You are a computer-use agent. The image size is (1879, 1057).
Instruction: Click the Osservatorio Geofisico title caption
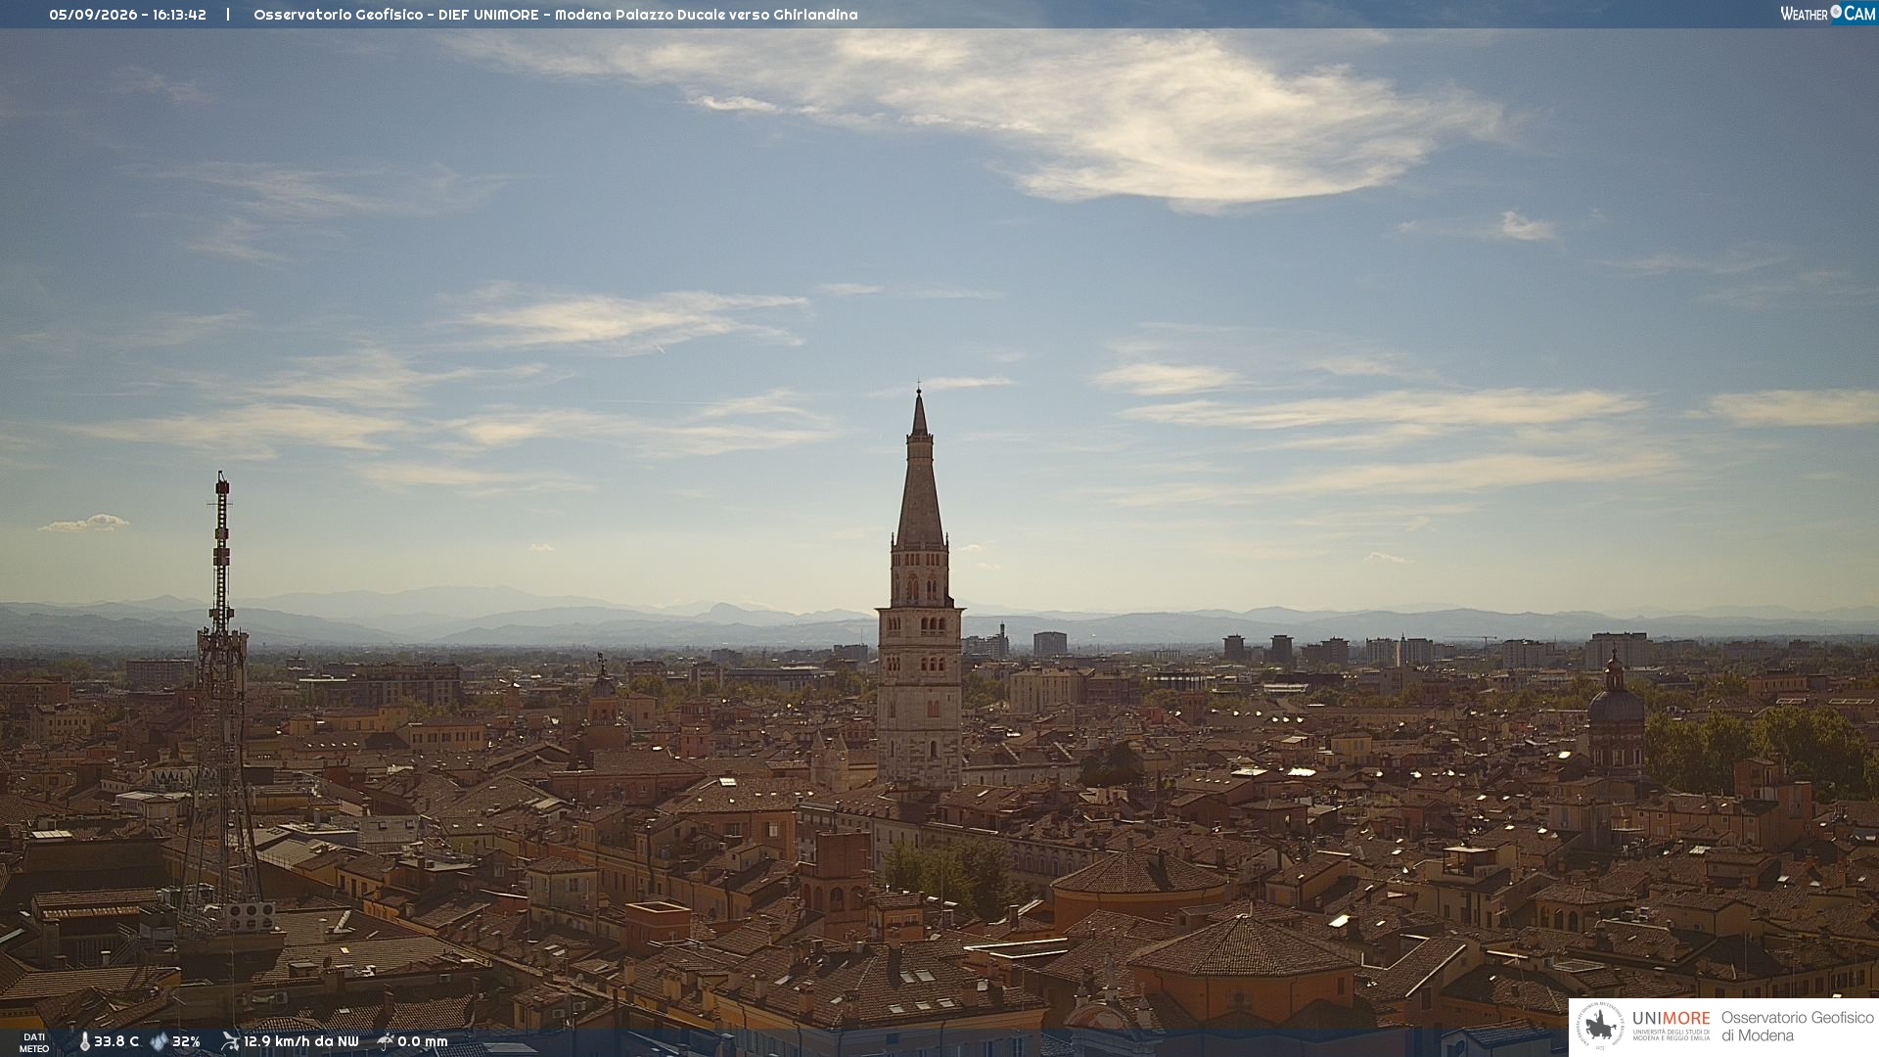[x=556, y=15]
